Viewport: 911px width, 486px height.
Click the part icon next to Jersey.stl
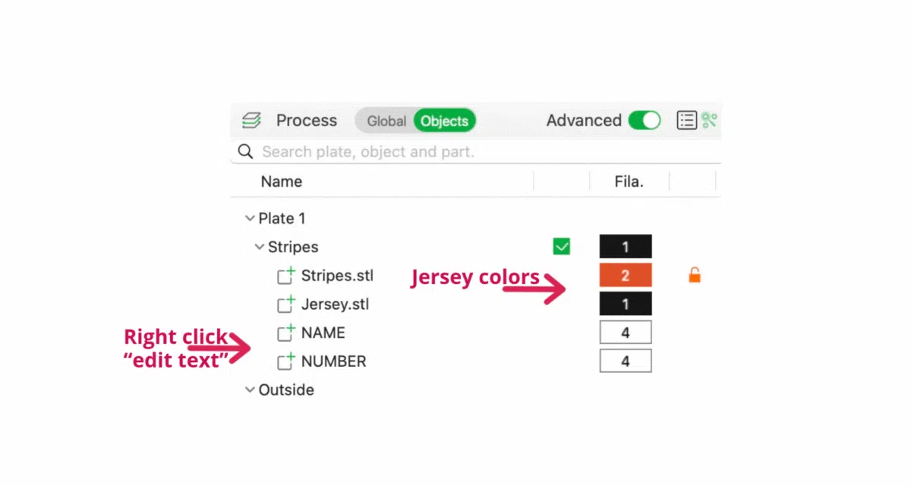(x=286, y=304)
